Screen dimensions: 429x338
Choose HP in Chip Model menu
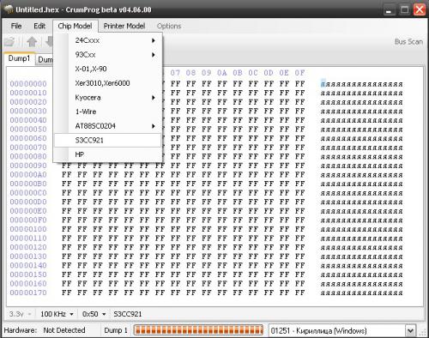pyautogui.click(x=107, y=154)
